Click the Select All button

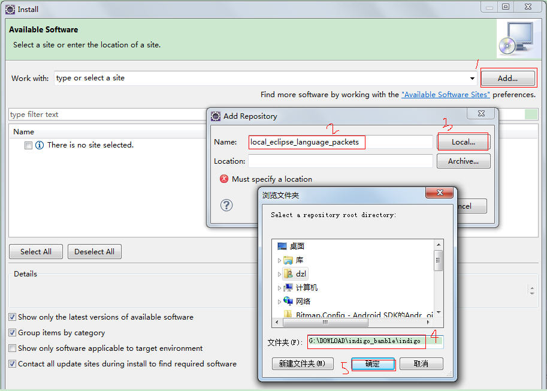tap(36, 252)
